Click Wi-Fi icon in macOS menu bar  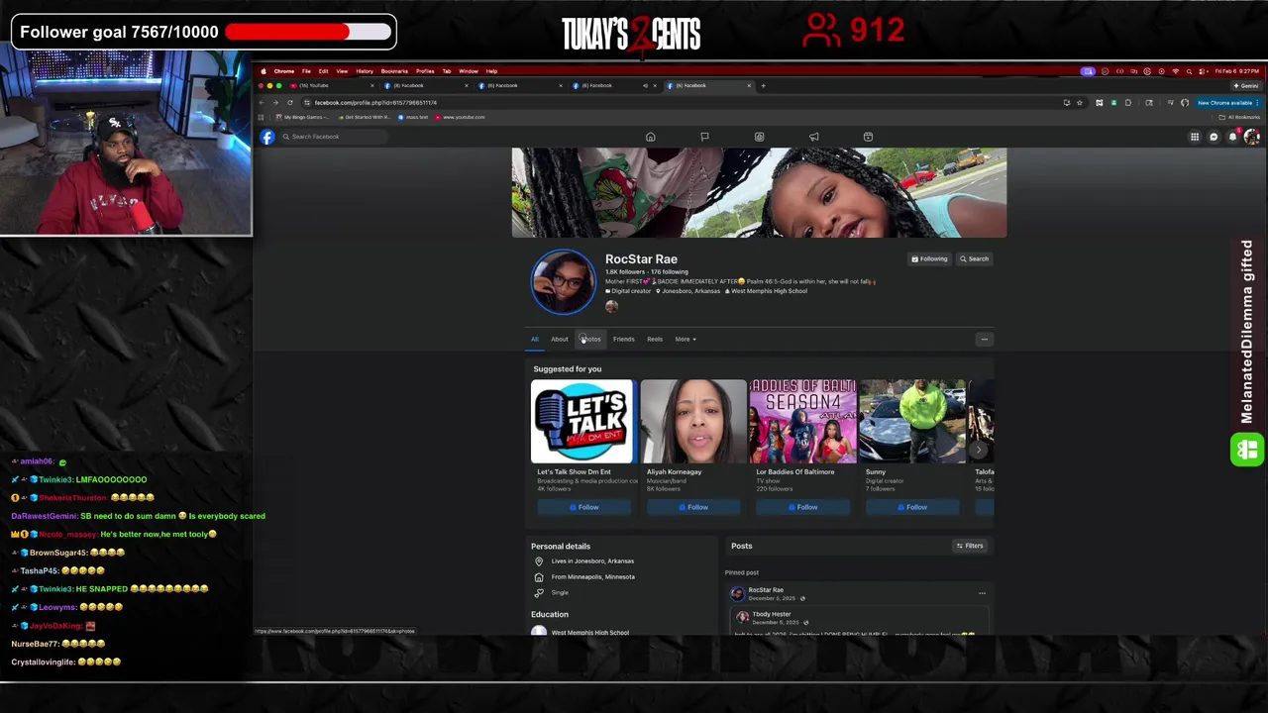click(1175, 71)
